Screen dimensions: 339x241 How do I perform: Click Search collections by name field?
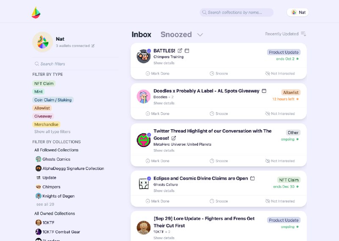pyautogui.click(x=236, y=12)
